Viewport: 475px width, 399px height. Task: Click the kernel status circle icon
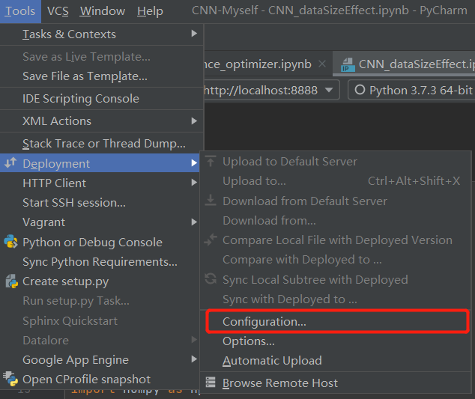tap(360, 90)
